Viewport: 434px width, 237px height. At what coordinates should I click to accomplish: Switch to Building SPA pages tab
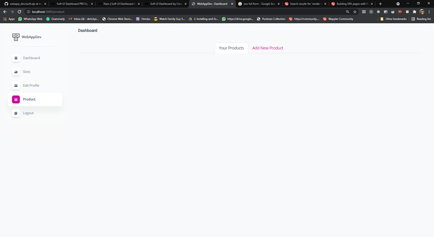[x=351, y=4]
